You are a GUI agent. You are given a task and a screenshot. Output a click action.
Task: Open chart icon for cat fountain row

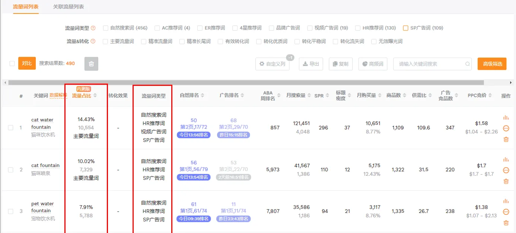[x=506, y=160]
